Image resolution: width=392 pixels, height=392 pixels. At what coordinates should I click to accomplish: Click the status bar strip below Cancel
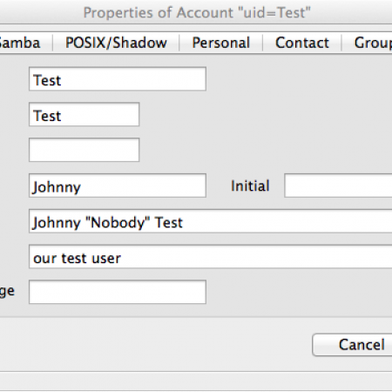click(196, 381)
